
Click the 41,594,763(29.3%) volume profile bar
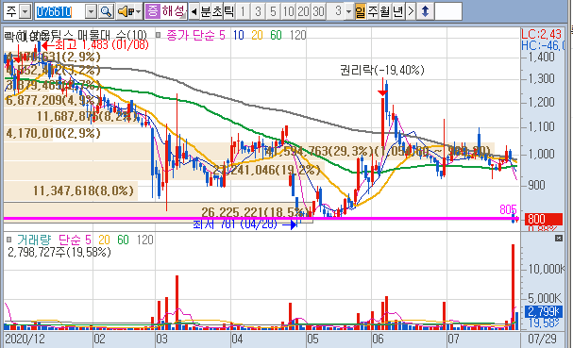point(249,151)
